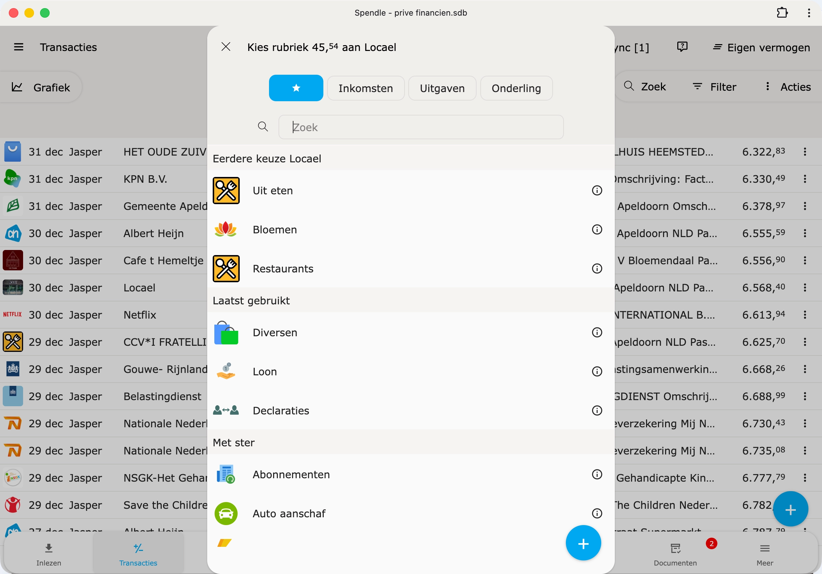The image size is (822, 574).
Task: Open the hamburger navigation menu
Action: tap(19, 47)
